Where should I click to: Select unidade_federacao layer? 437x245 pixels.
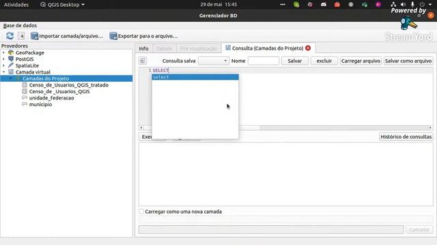[x=52, y=98]
